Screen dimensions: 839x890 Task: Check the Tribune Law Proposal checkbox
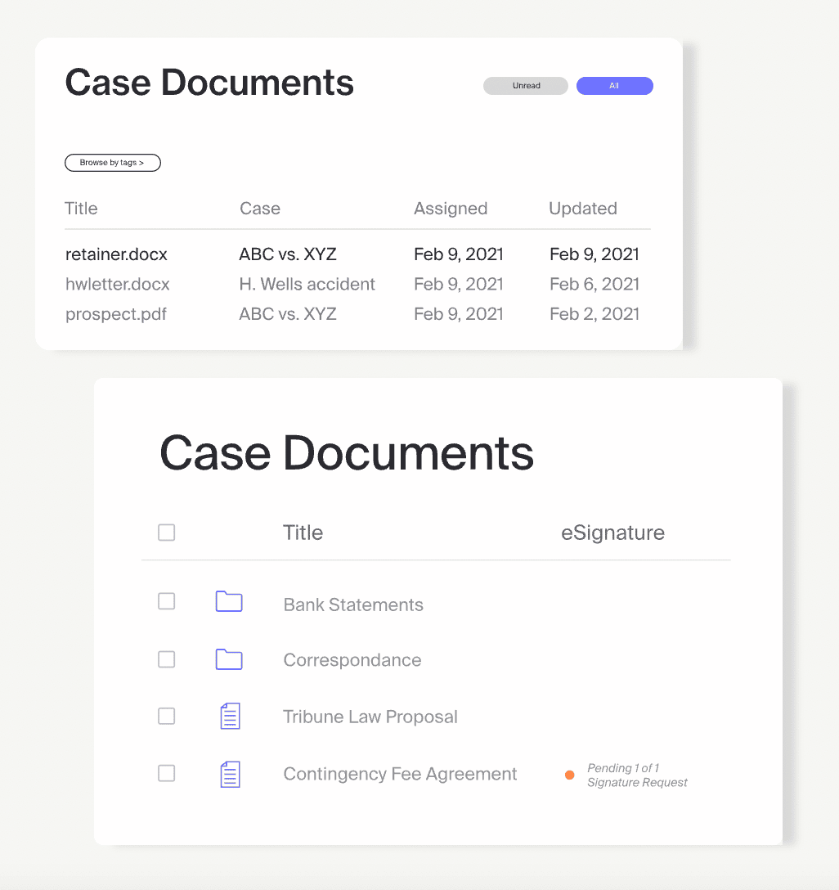(166, 716)
